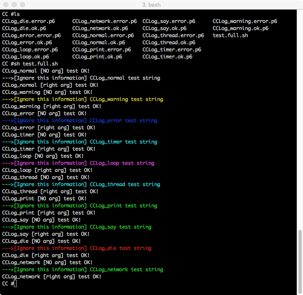
Task: Click red 'CCLog_die test string' line
Action: pyautogui.click(x=77, y=248)
